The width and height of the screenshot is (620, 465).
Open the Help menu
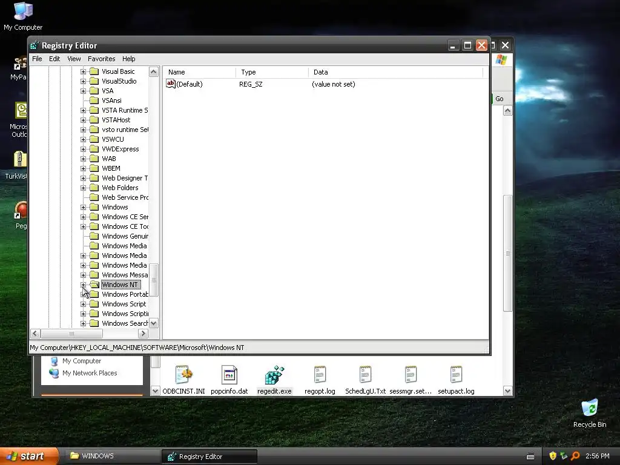point(128,59)
